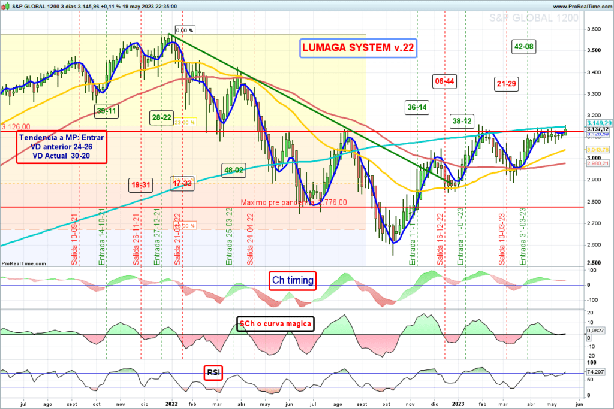The image size is (614, 409).
Task: Click the ProRealTime.com text at chart bottom
Action: click(x=24, y=263)
